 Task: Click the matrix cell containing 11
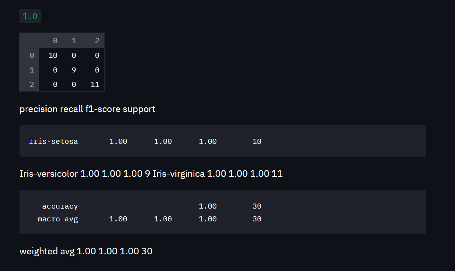point(95,85)
